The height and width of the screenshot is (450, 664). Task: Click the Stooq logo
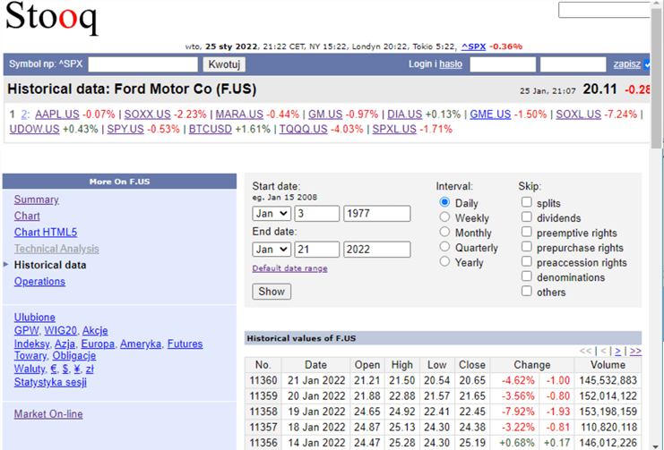coord(51,18)
